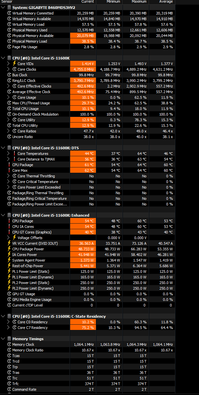Select Package/Ring Thermal Throttling row label
The width and height of the screenshot is (199, 395).
(38, 193)
